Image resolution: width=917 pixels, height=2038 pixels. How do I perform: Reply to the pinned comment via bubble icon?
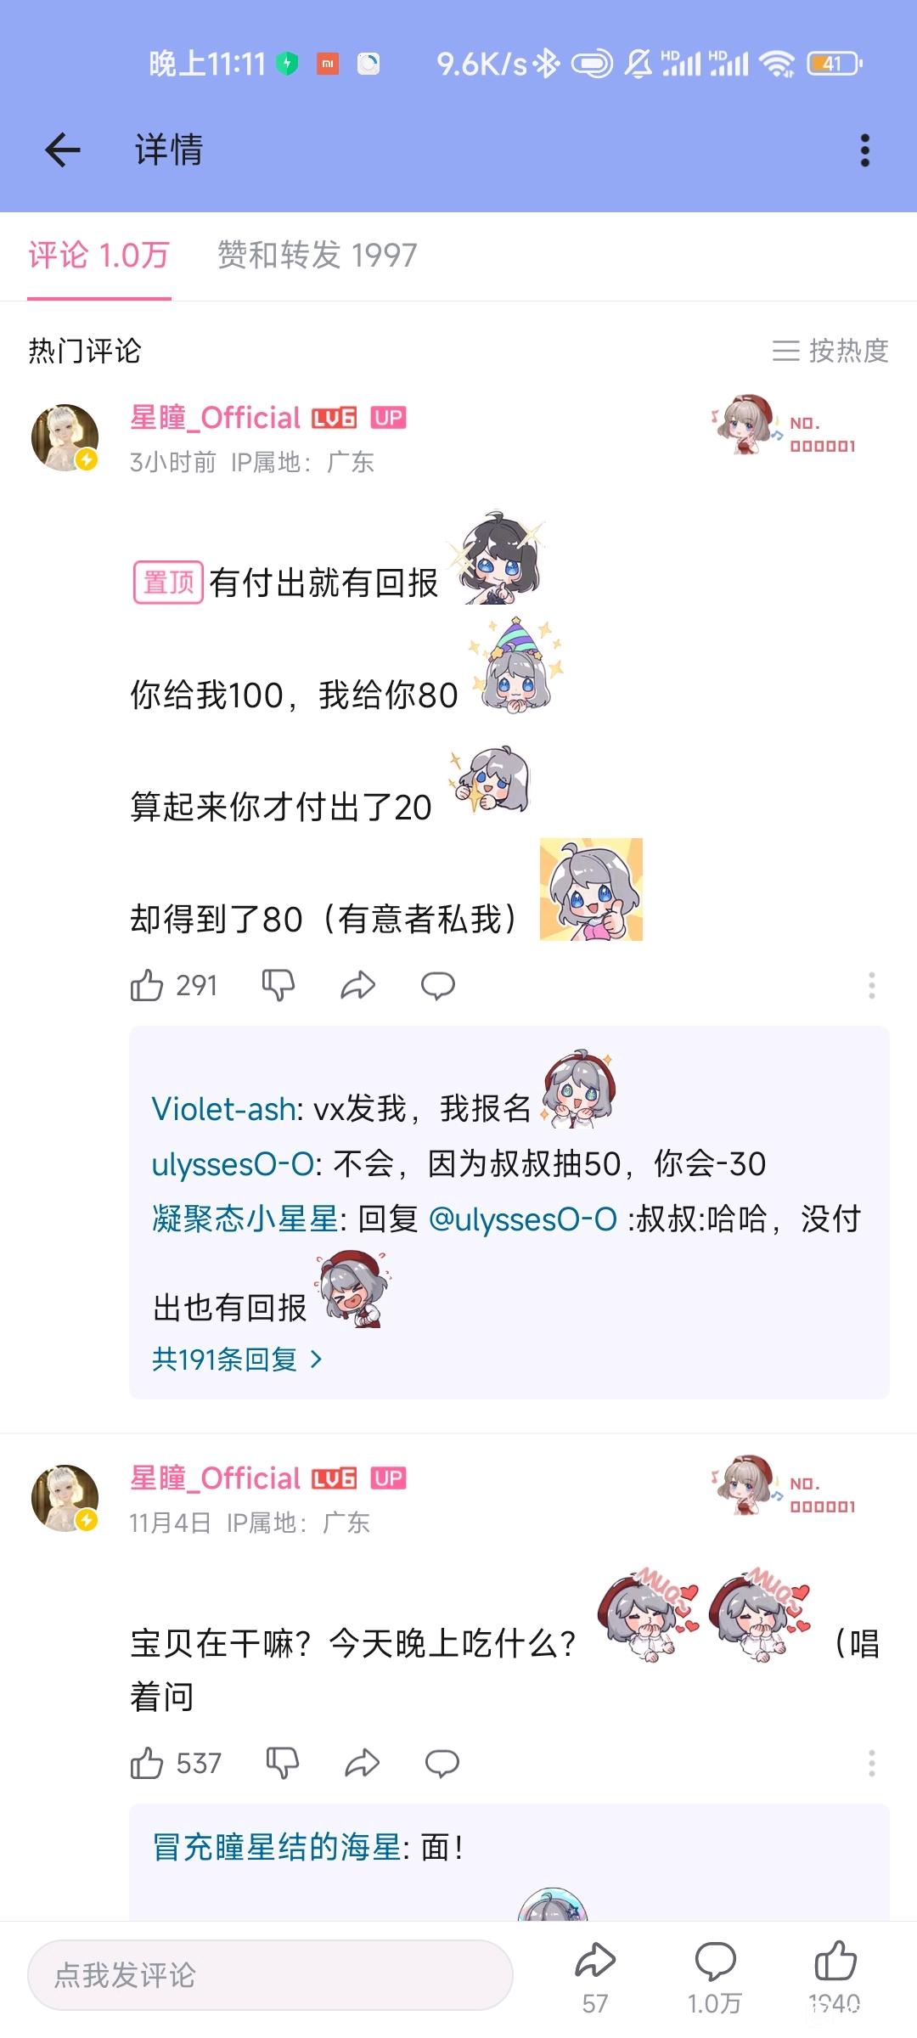[x=438, y=985]
